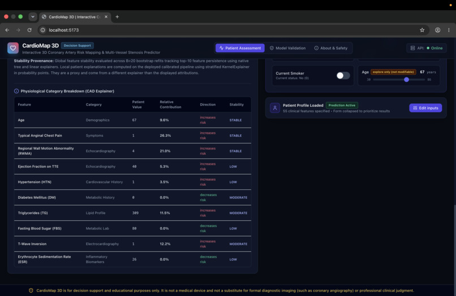Screen dimensions: 456x296
Task: Click the shield warning icon in footer disclaimer
Action: (31, 290)
